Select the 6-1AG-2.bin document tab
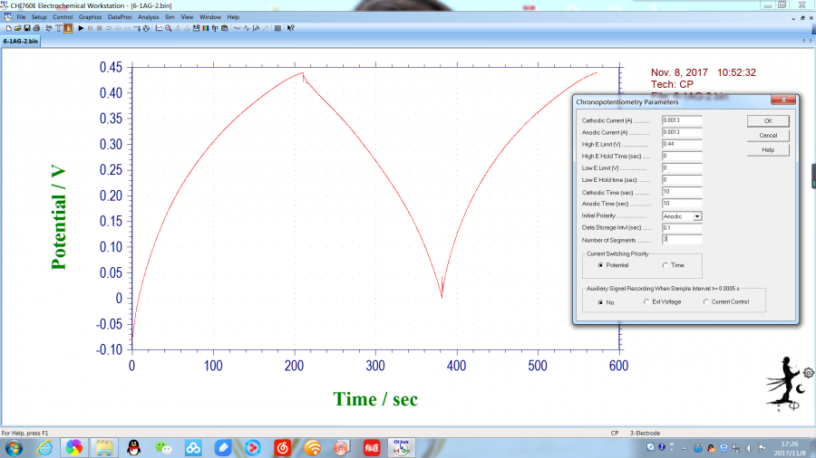The image size is (816, 458). [20, 41]
